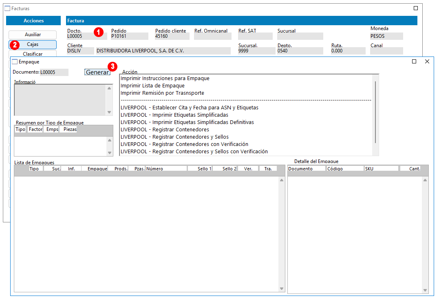Maximize the Empaque window
439x298 pixels.
(414, 61)
